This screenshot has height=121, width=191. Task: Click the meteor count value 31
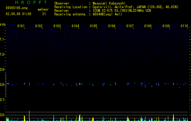point(44,14)
